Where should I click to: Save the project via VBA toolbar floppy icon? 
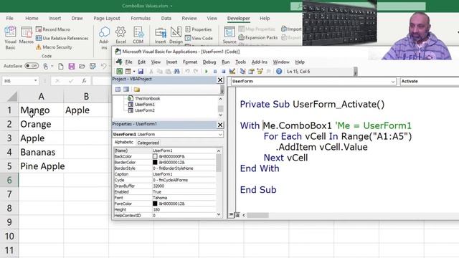point(141,71)
